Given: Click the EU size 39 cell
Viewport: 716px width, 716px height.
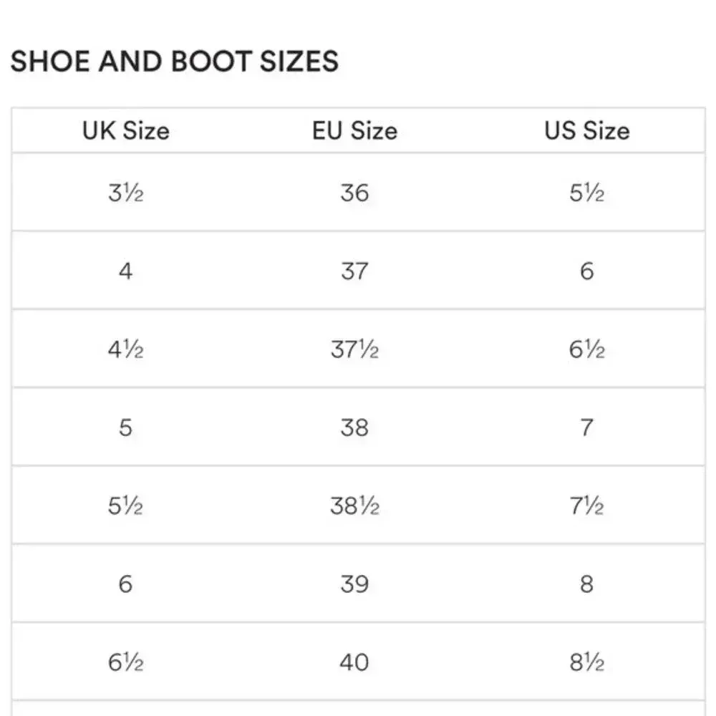Looking at the screenshot, I should pyautogui.click(x=354, y=584).
